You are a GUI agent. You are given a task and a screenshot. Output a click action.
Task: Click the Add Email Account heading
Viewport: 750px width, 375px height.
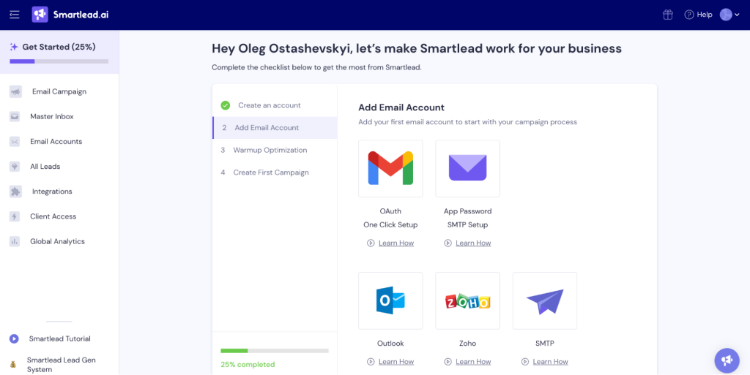pyautogui.click(x=401, y=108)
